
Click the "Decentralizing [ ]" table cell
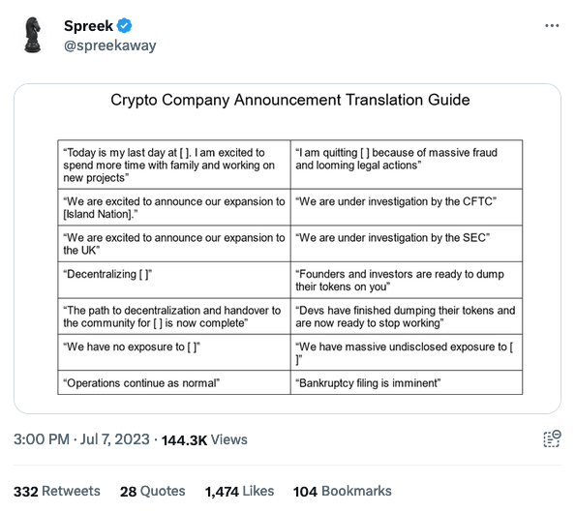(x=174, y=280)
